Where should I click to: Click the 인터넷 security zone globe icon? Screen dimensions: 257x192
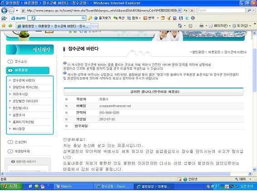tap(185, 179)
